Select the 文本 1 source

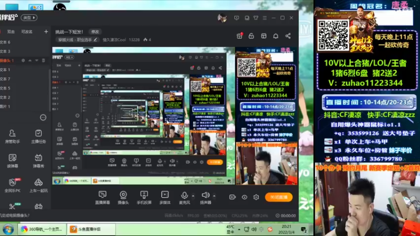[x=25, y=70]
